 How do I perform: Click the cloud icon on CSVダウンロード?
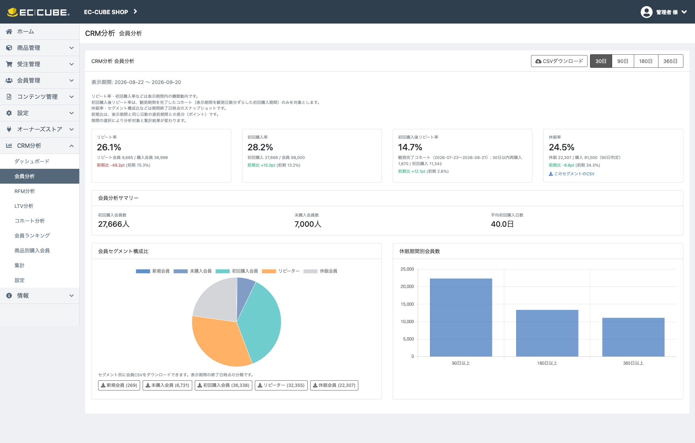538,61
